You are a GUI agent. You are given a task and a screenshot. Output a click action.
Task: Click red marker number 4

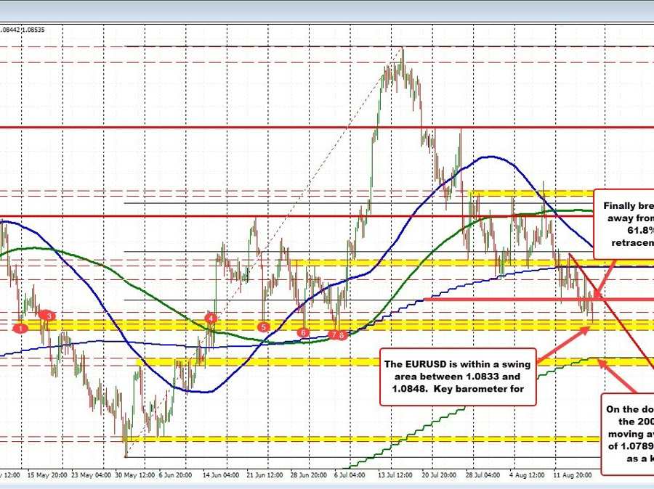211,318
